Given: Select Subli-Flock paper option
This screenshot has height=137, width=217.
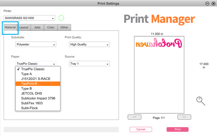Looking at the screenshot, I should pos(38,108).
